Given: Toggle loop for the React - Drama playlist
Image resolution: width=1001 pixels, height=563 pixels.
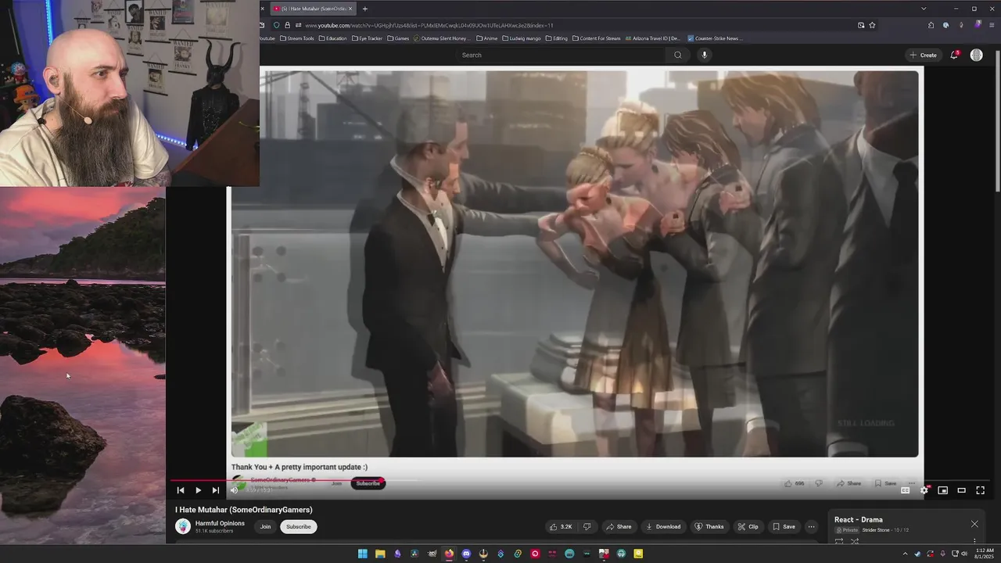Looking at the screenshot, I should (839, 541).
